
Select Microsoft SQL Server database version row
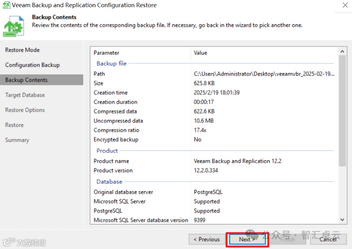click(214, 220)
